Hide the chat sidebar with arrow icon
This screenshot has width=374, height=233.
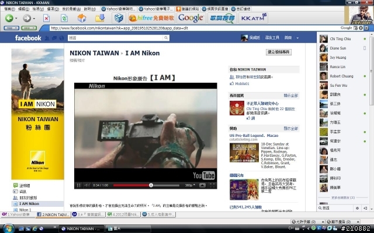pos(365,208)
